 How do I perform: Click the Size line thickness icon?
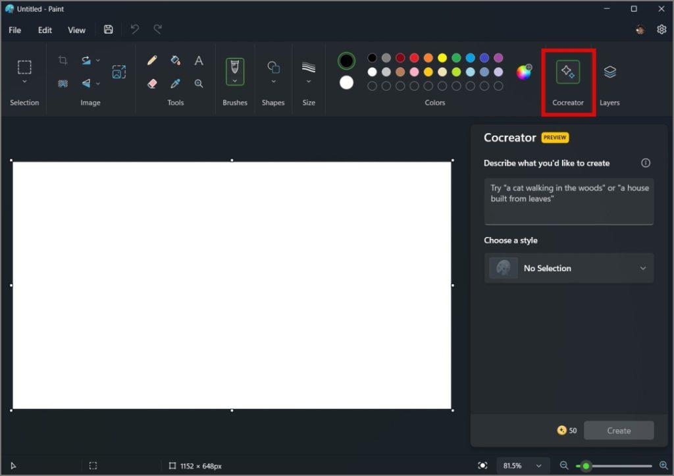click(x=309, y=67)
